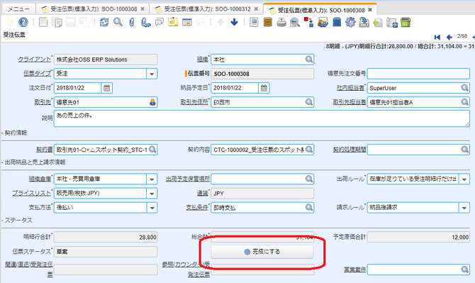Open the report page icon in the toolbar

pos(254,22)
